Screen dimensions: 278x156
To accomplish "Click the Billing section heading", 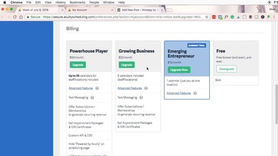I will (x=73, y=29).
